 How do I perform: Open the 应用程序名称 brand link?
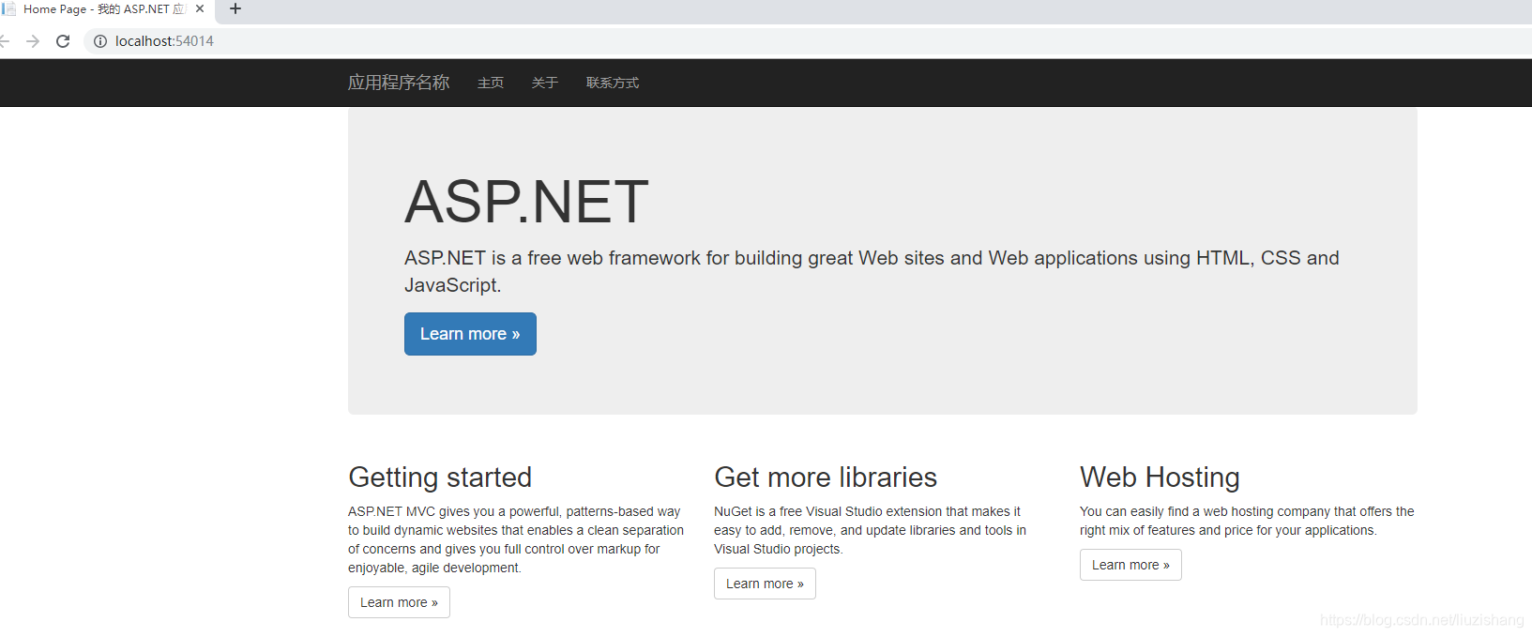point(399,83)
